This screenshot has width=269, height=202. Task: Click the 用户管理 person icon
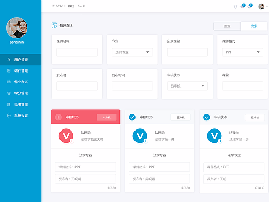(9, 60)
